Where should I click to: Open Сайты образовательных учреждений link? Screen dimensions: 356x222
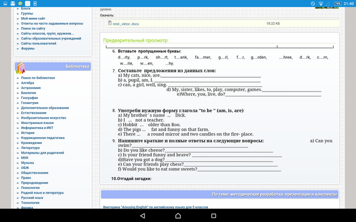[51, 38]
